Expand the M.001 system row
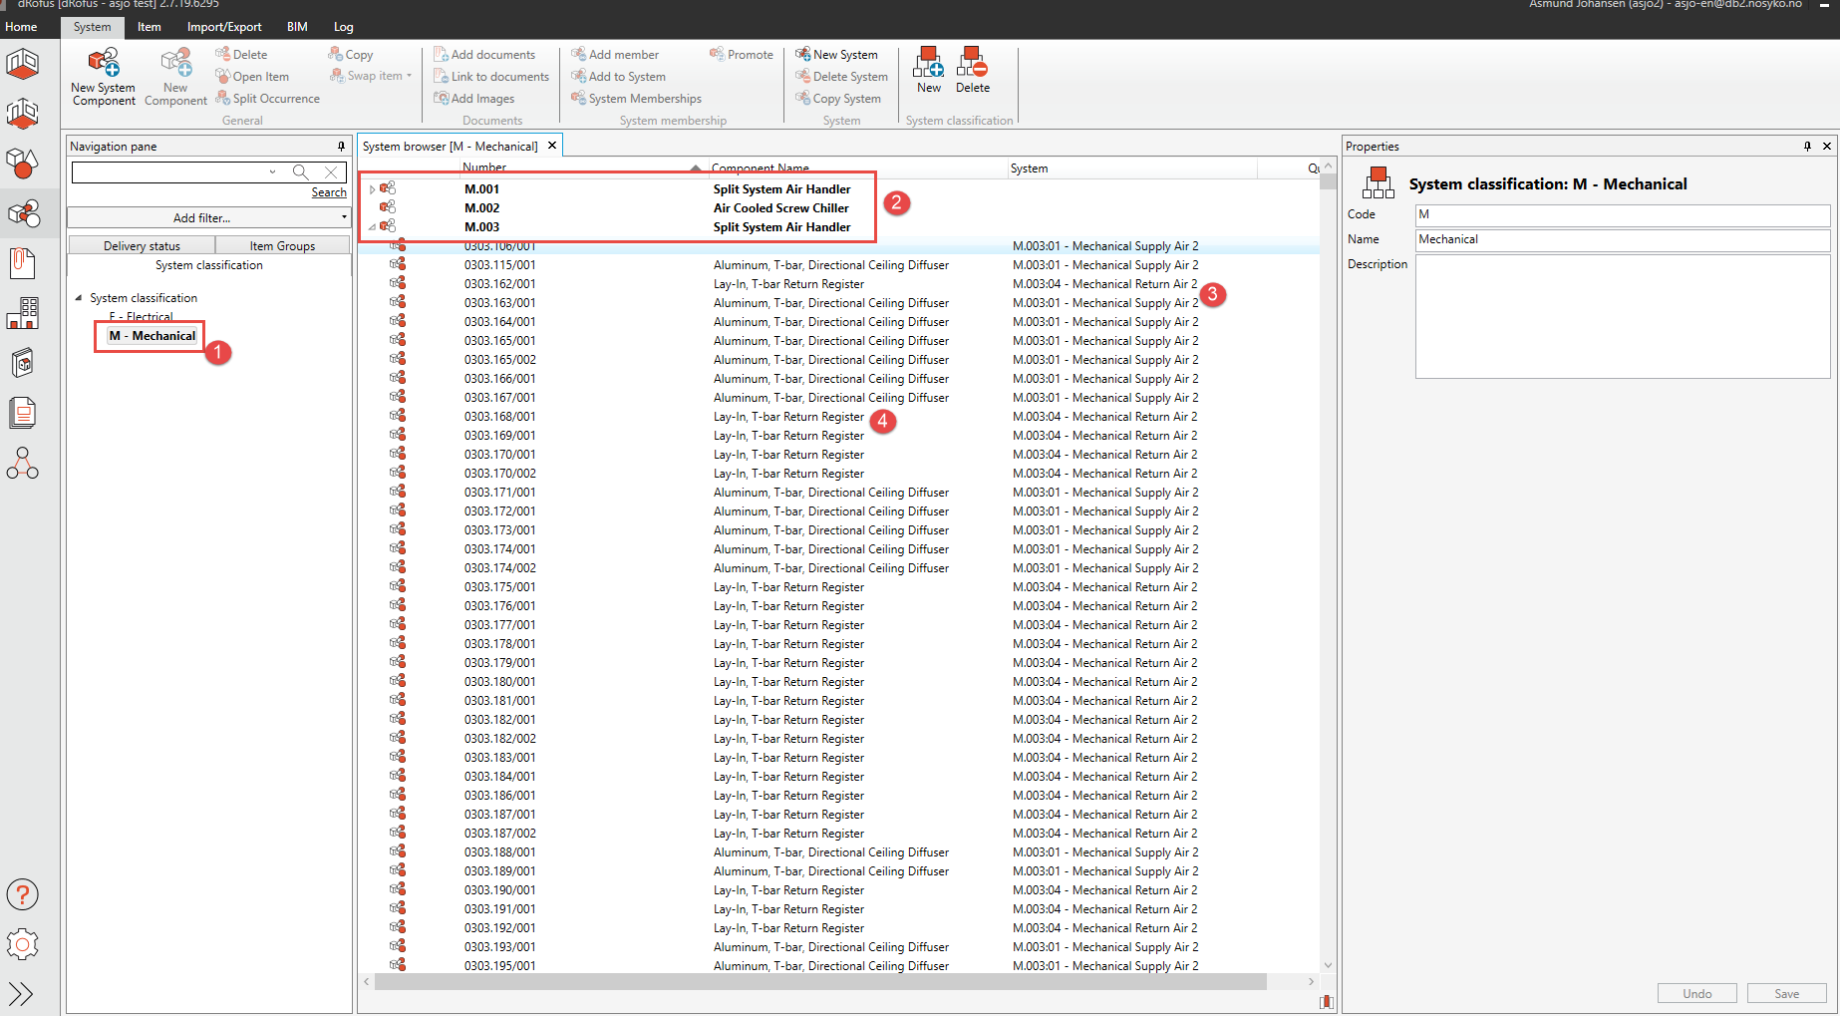The width and height of the screenshot is (1840, 1016). point(372,189)
